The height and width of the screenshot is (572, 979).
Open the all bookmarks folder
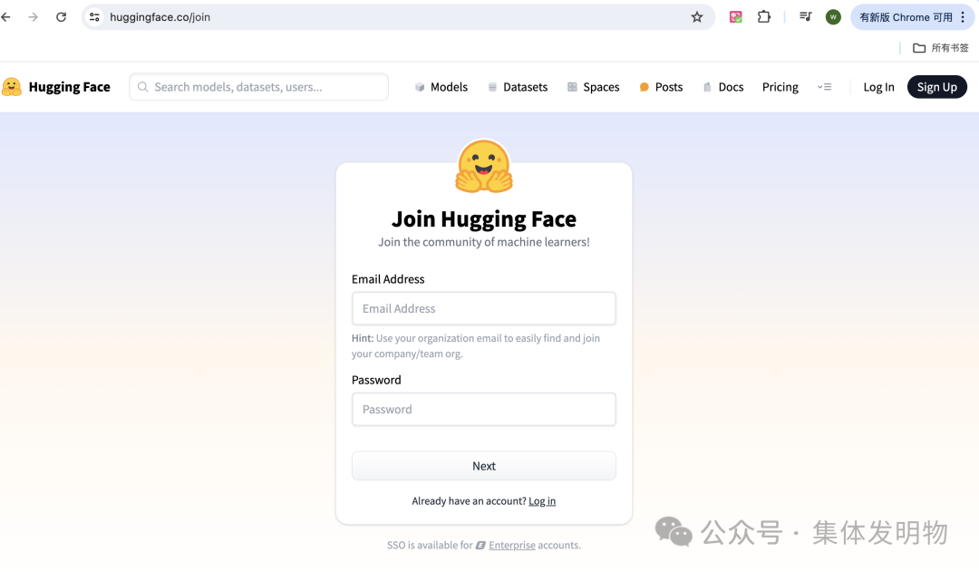point(940,47)
